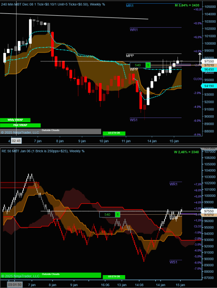Select the orange 97010 price marker on the lower chart axis
The image size is (217, 288).
pyautogui.click(x=209, y=215)
